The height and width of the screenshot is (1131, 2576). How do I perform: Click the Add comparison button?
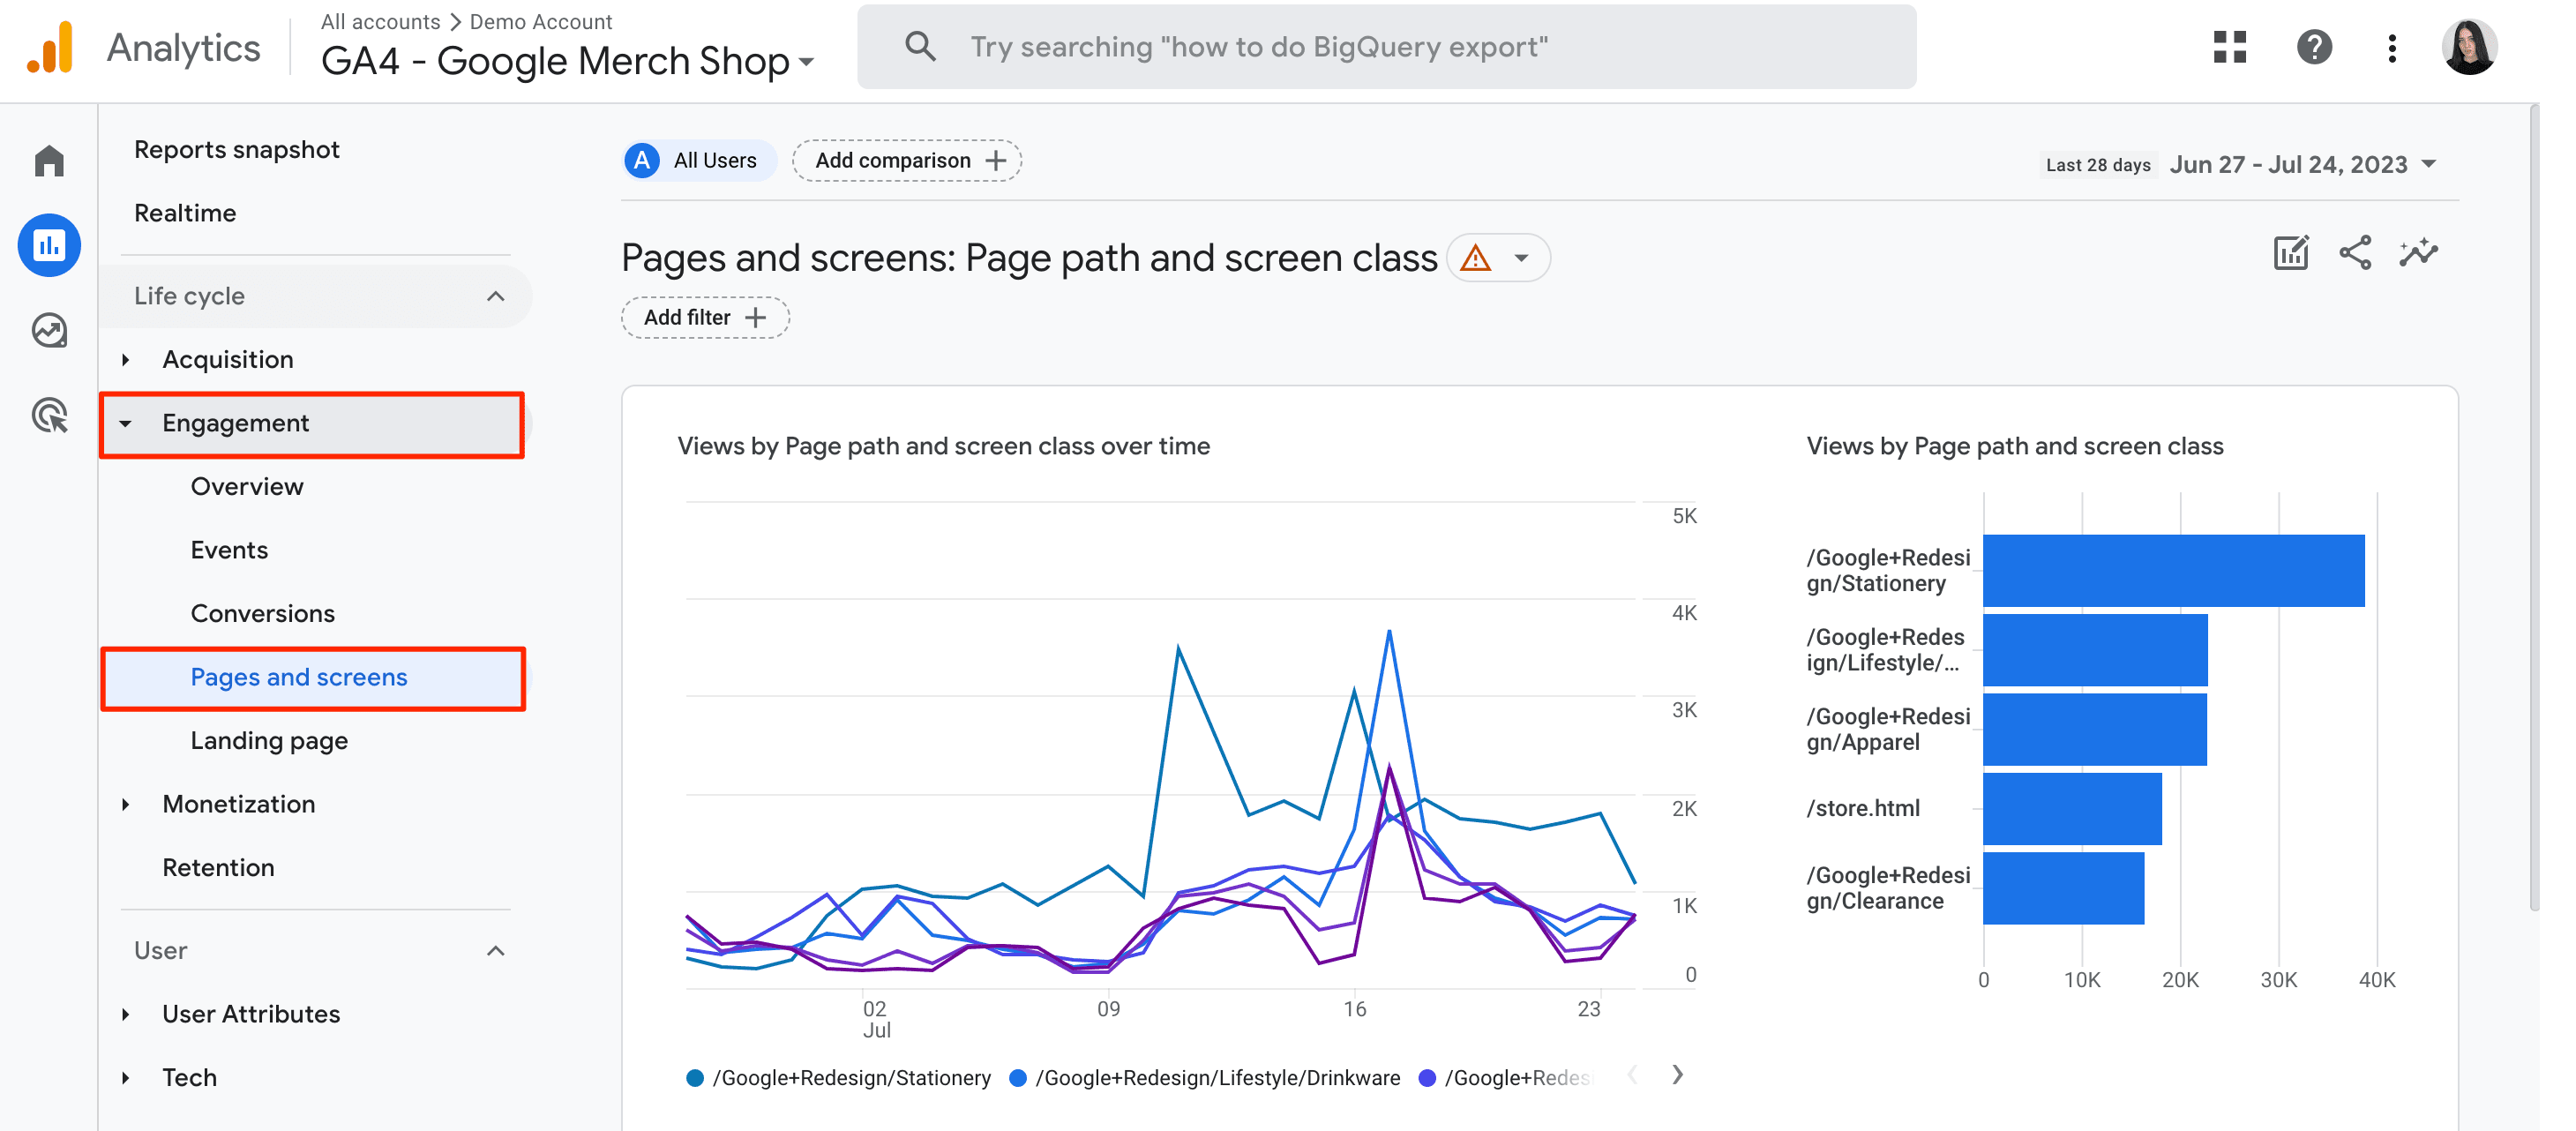point(907,161)
